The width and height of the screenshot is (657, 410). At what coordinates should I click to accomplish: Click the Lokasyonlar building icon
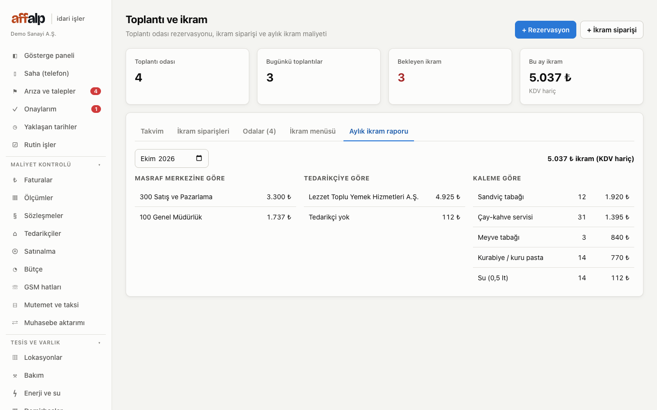coord(15,358)
